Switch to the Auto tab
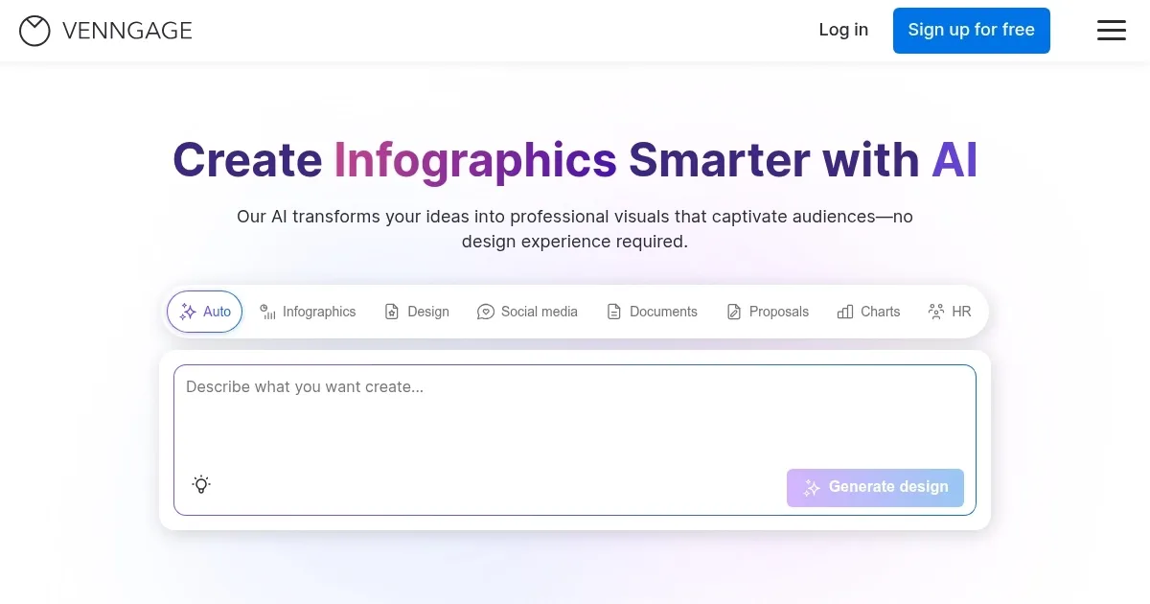The height and width of the screenshot is (604, 1150). pyautogui.click(x=204, y=311)
